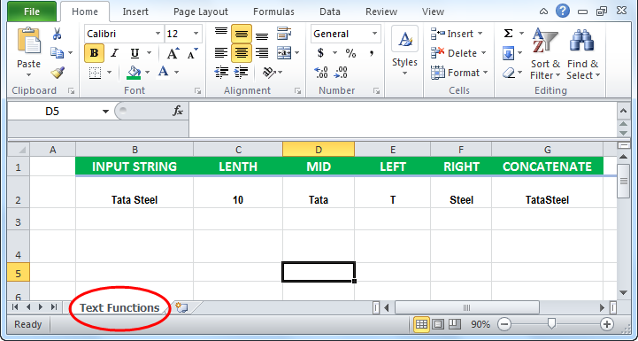The image size is (638, 341).
Task: Apply Comma Style format
Action: (372, 53)
